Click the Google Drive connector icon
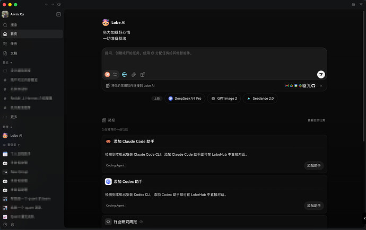The width and height of the screenshot is (366, 230). tap(291, 86)
